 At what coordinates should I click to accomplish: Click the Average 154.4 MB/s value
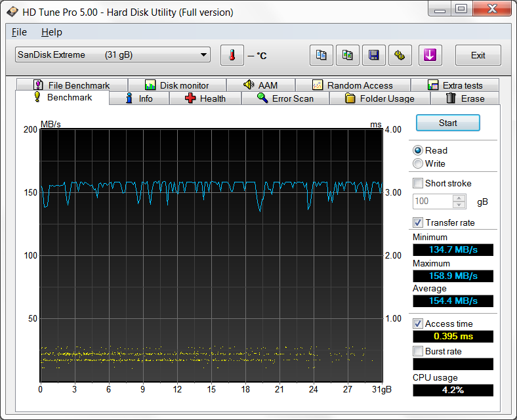click(453, 301)
